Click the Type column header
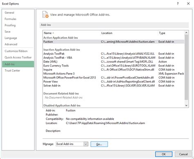 [x=171, y=33]
